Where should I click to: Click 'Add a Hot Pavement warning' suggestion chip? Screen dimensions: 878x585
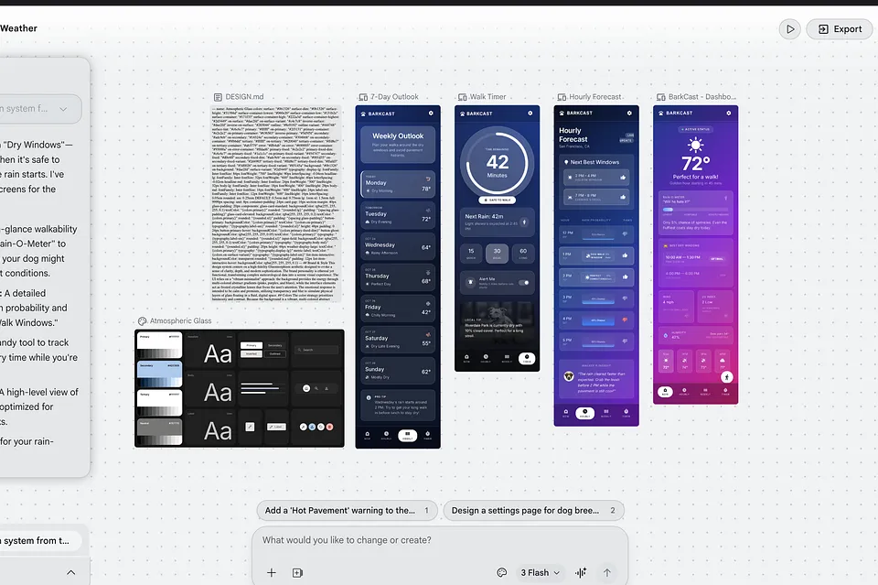tap(348, 511)
